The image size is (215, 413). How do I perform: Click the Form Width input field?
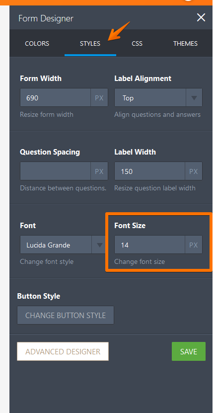pyautogui.click(x=56, y=98)
